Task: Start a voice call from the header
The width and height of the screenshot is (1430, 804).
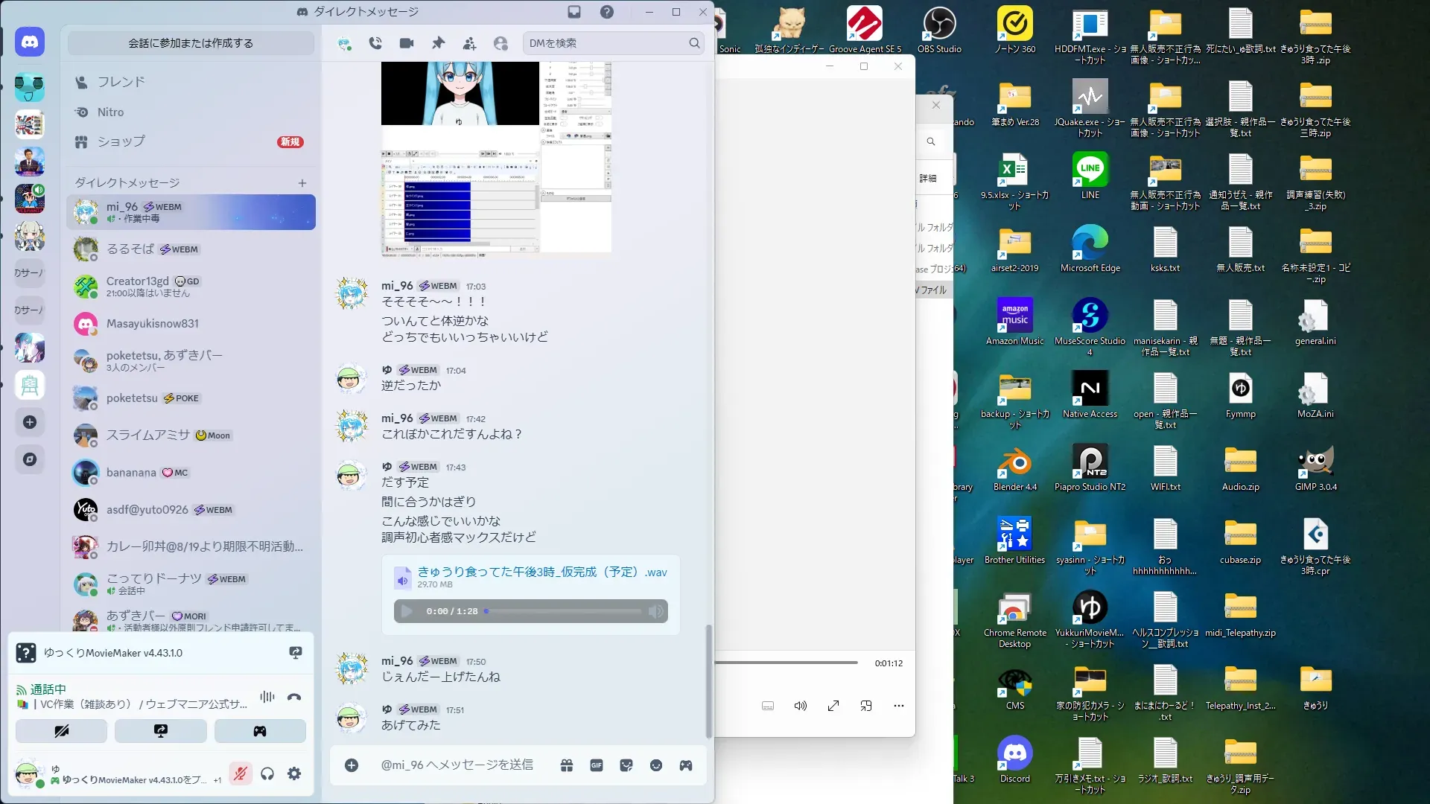Action: [x=375, y=43]
